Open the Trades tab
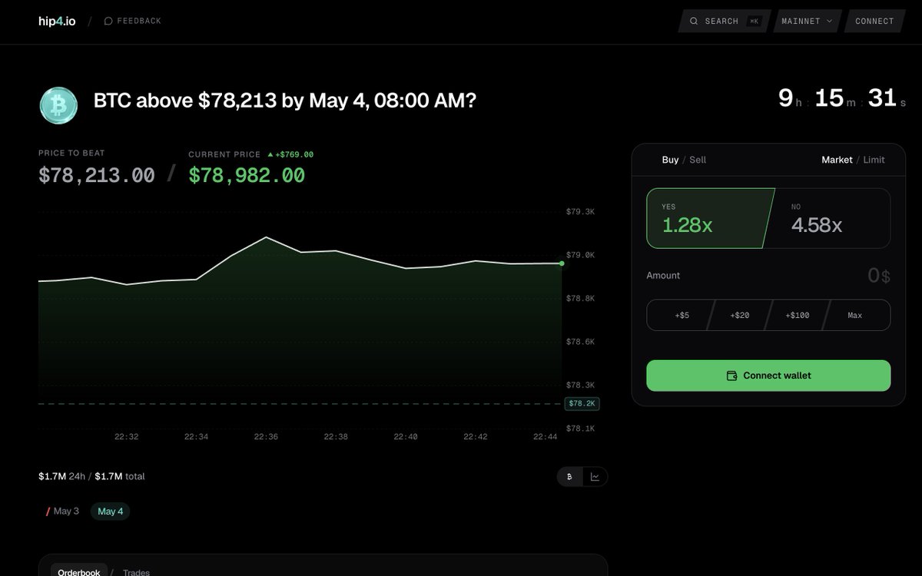The image size is (922, 576). tap(136, 572)
